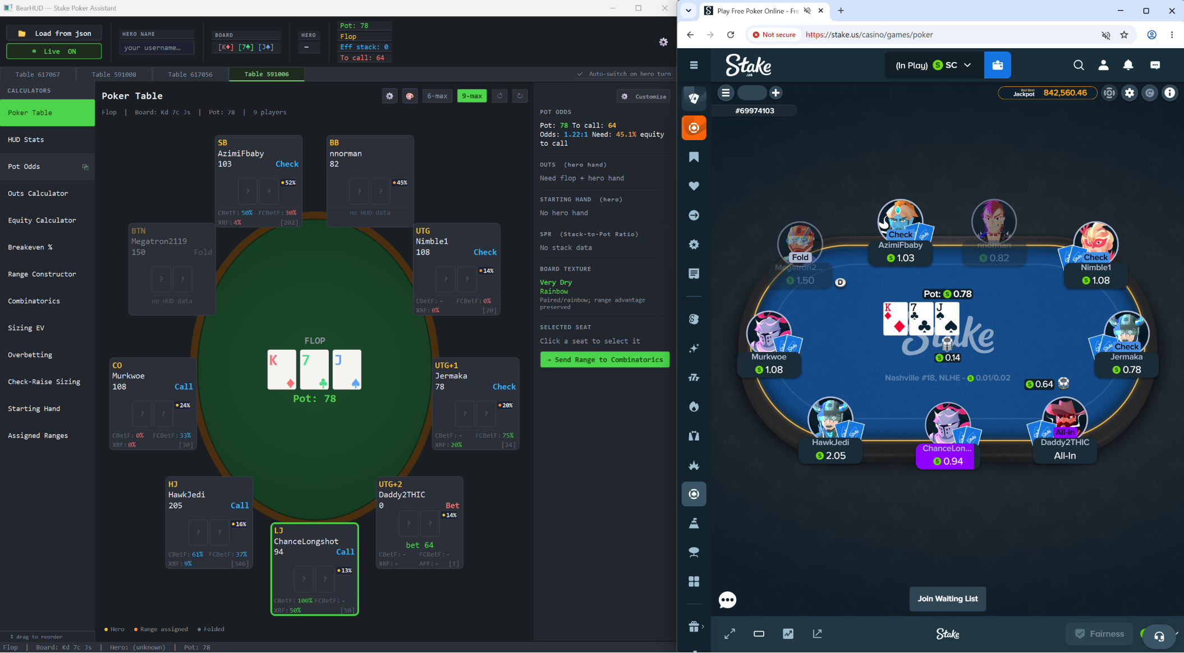Screen dimensions: 1184x653
Task: Open the poker chips buy-in icon
Action: coord(1109,93)
